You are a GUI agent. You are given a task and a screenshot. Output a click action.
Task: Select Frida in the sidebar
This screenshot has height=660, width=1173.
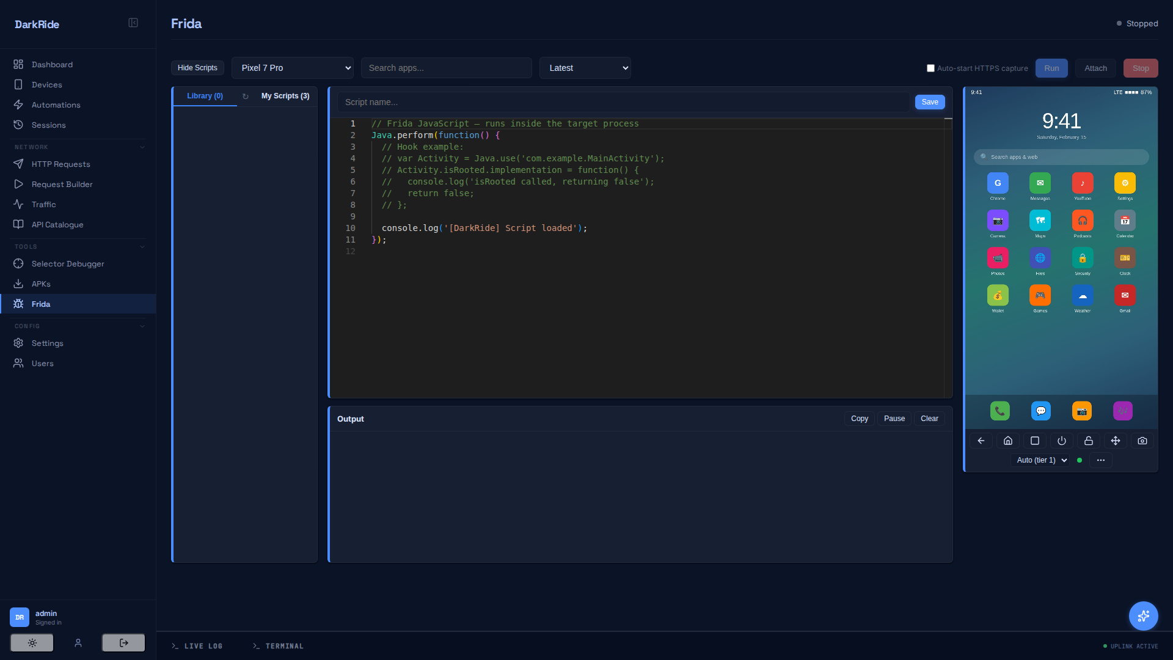coord(78,304)
